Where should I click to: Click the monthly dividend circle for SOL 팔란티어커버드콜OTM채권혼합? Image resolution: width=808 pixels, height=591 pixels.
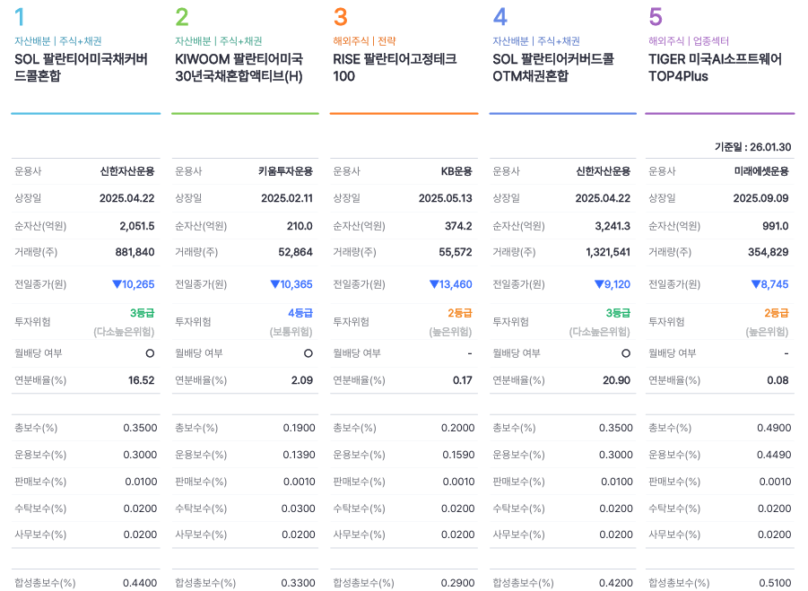pyautogui.click(x=626, y=353)
